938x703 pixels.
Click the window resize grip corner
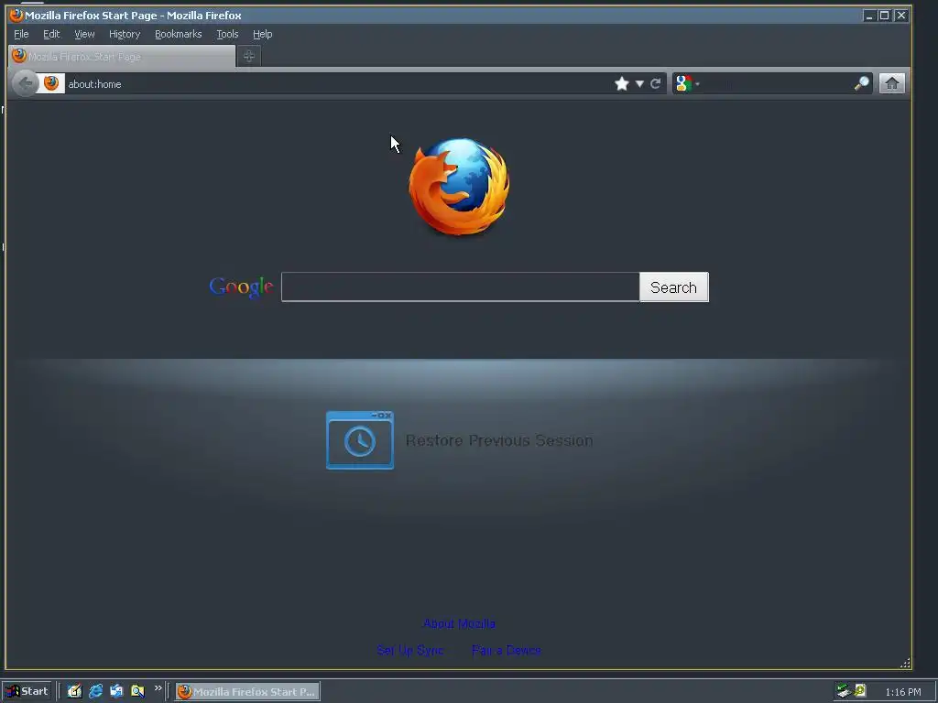905,663
